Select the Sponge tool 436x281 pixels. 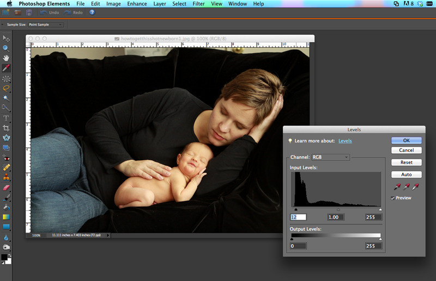6,247
